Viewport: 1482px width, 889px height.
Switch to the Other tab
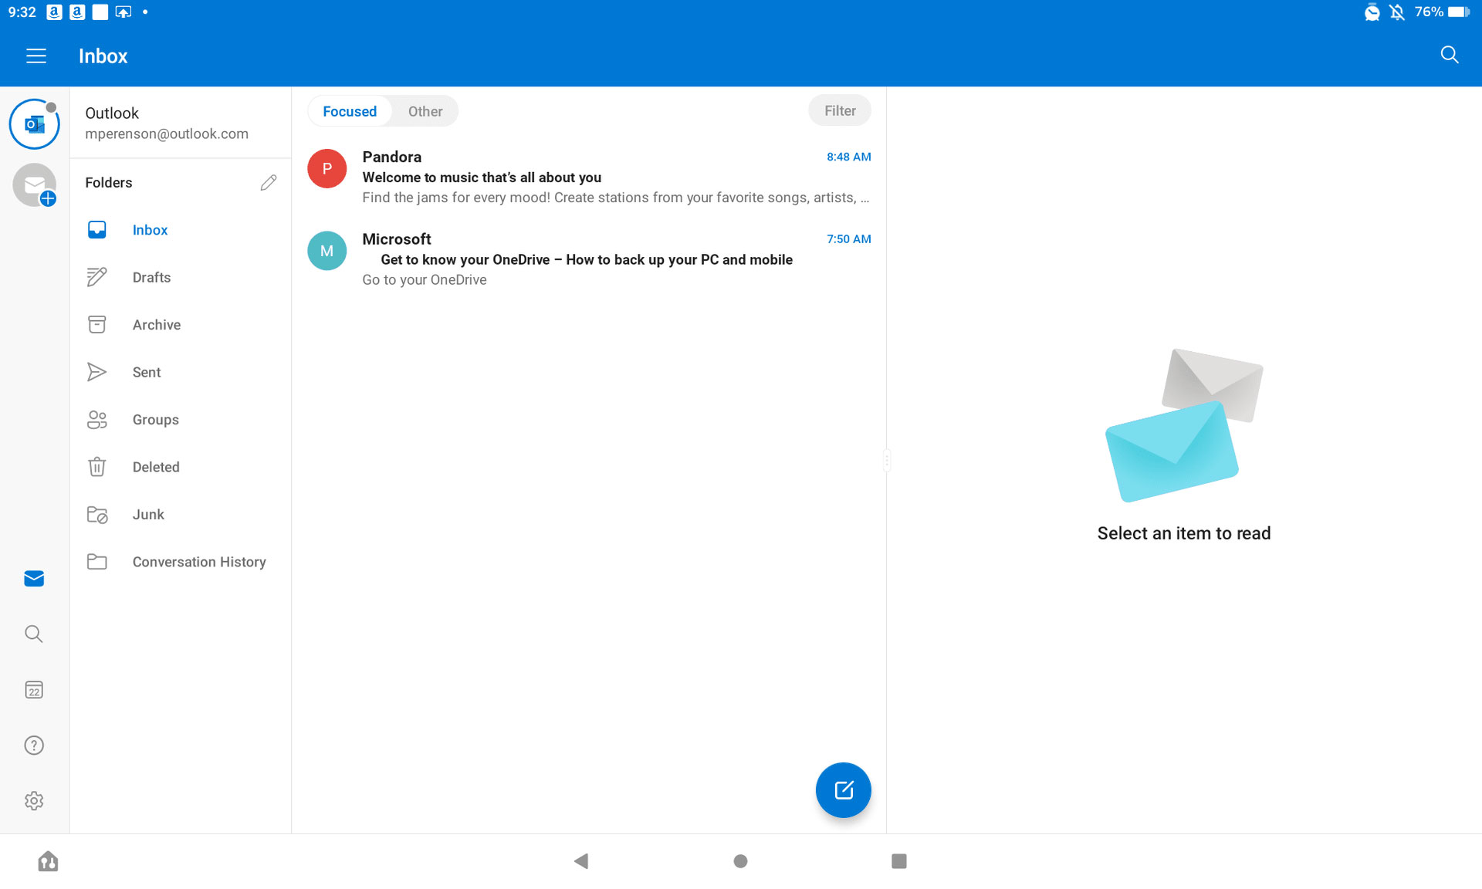click(425, 111)
